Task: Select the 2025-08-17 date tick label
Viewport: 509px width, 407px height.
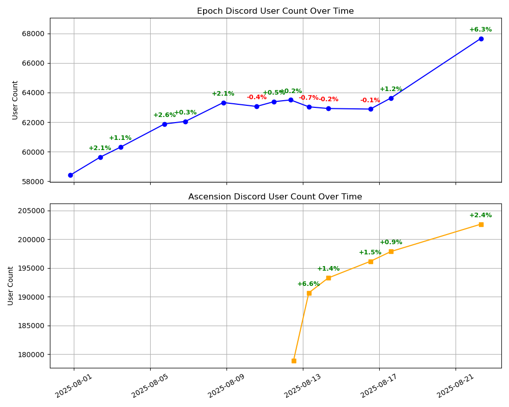Action: point(379,386)
